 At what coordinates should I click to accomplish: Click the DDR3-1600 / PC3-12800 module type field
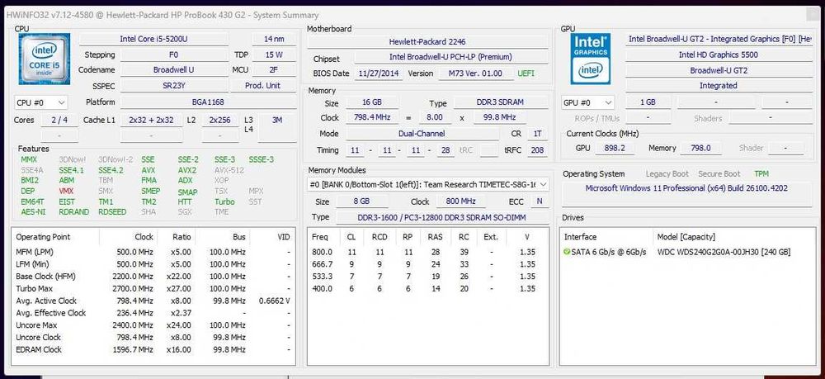[x=442, y=217]
